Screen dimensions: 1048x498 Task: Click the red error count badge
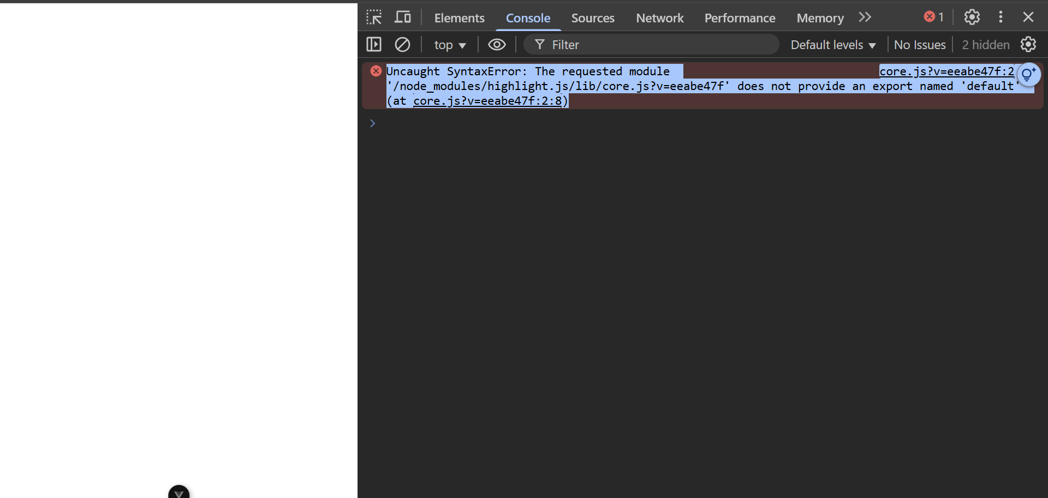click(x=933, y=17)
